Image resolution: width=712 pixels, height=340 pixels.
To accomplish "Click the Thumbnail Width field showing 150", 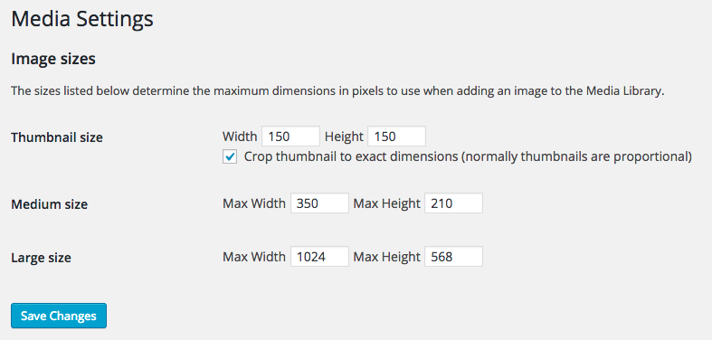I will click(x=291, y=137).
